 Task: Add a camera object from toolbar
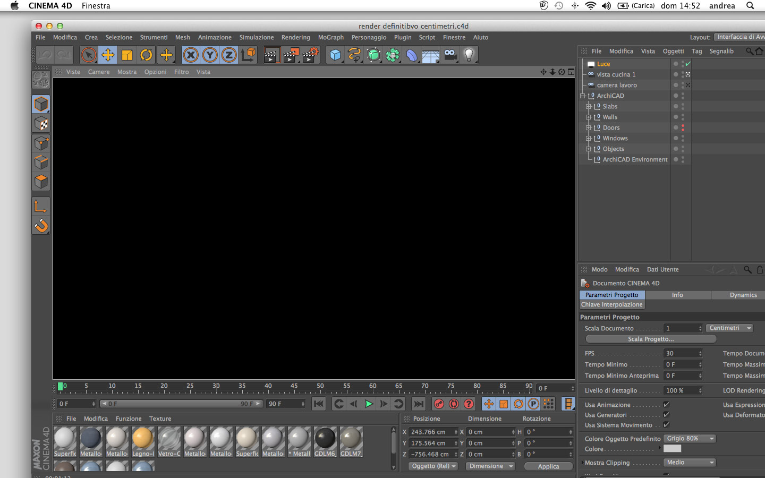click(x=450, y=55)
